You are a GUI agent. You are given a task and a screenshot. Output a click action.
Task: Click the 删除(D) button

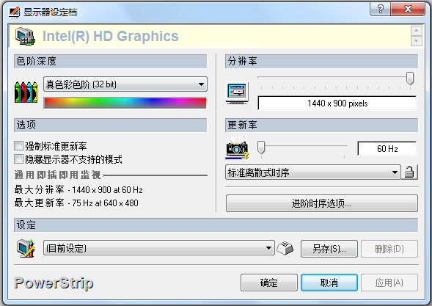coord(389,249)
